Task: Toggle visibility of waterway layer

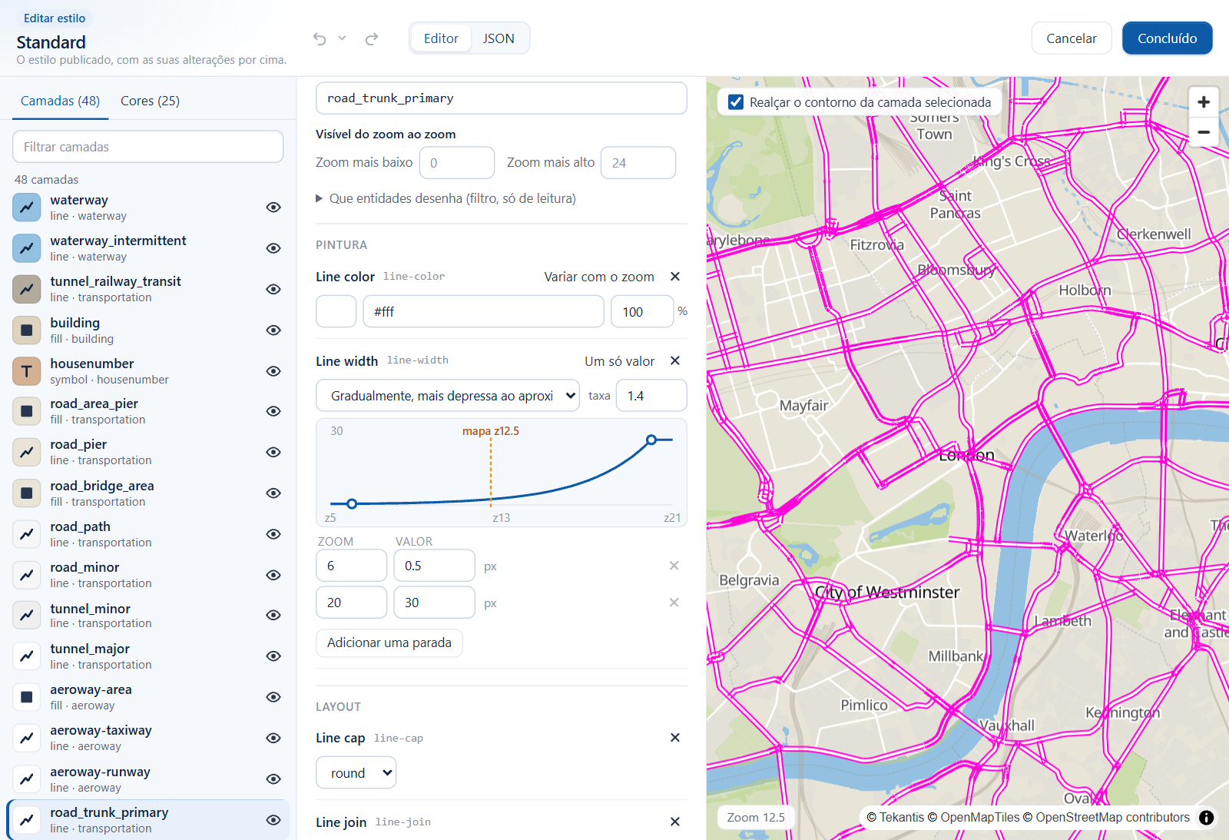Action: [x=273, y=208]
